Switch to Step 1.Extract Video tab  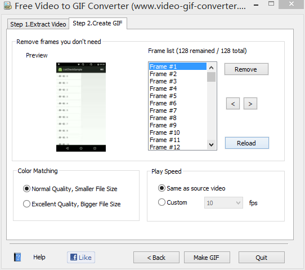pyautogui.click(x=38, y=24)
